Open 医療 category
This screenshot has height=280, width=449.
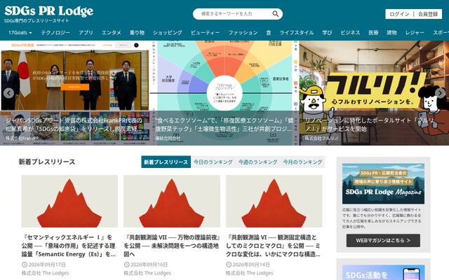tap(373, 33)
